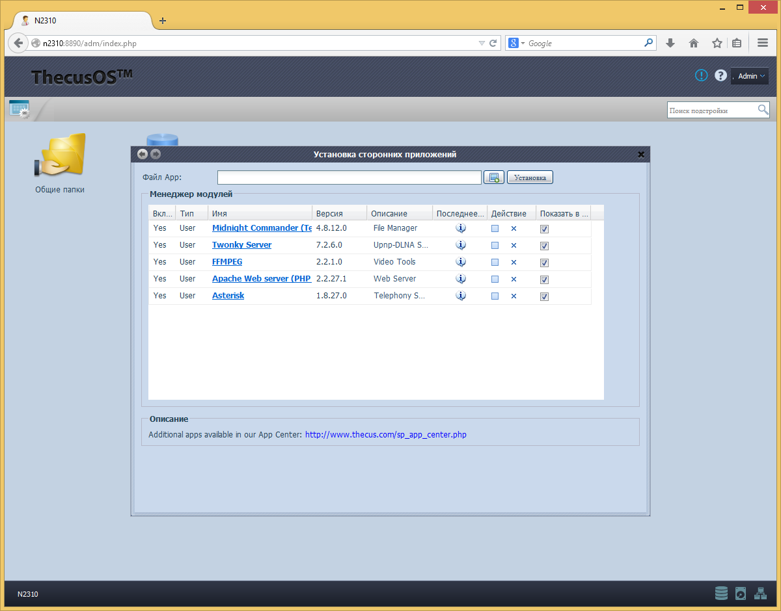Open the info icon for Twonky Server
781x611 pixels.
(461, 245)
